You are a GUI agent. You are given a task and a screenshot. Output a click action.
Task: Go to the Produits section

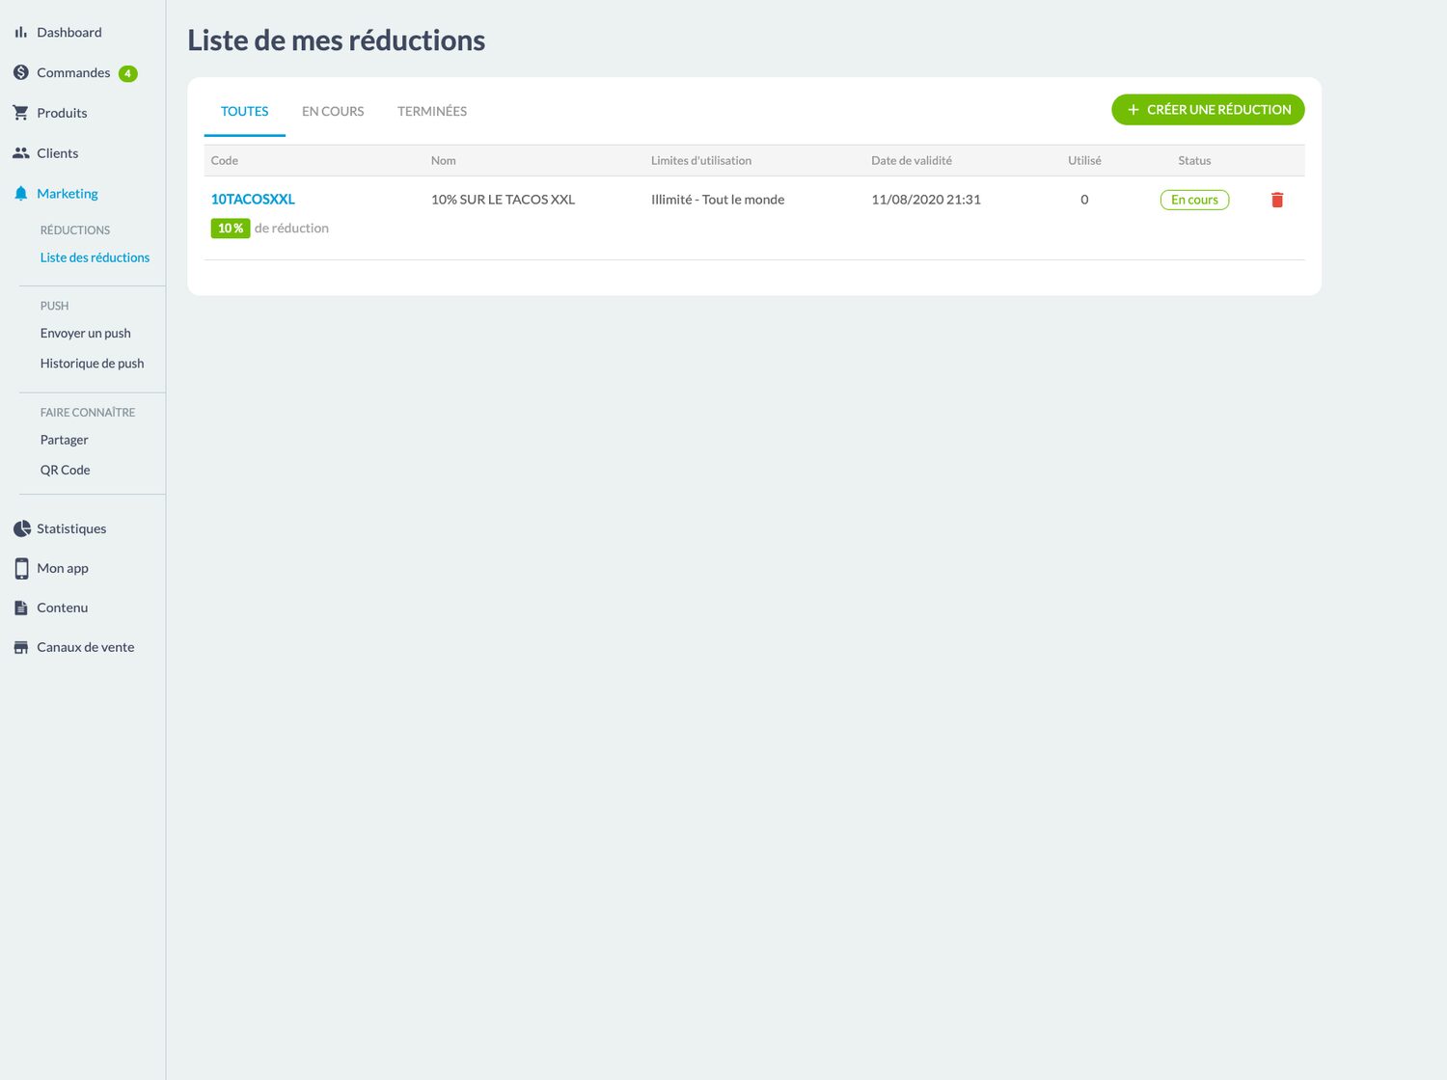pyautogui.click(x=62, y=113)
